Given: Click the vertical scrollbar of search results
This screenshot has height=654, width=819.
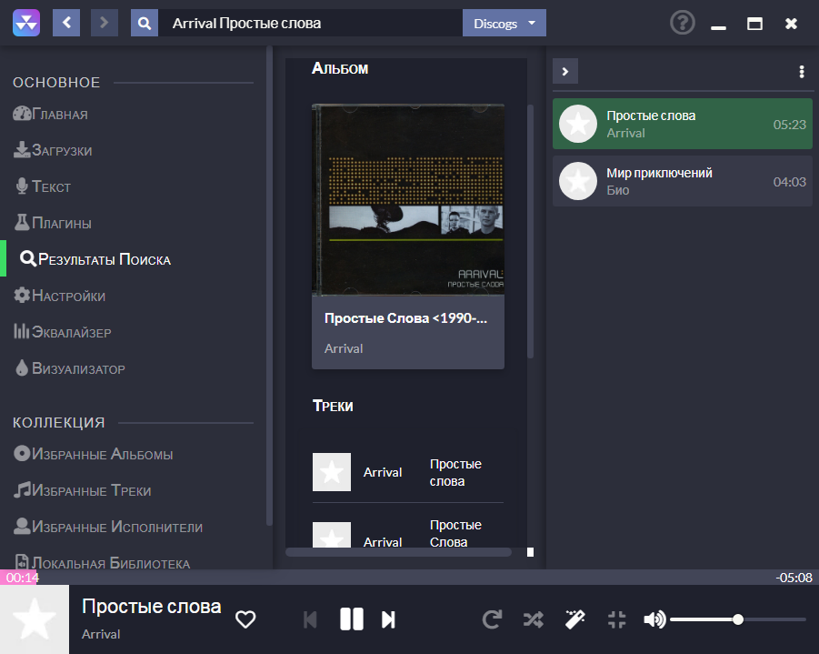Looking at the screenshot, I should point(530,232).
